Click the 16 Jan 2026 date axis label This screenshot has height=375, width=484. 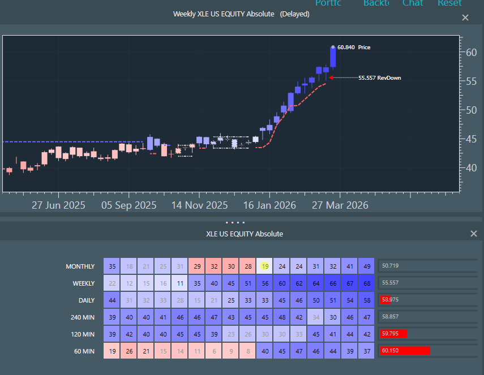269,205
